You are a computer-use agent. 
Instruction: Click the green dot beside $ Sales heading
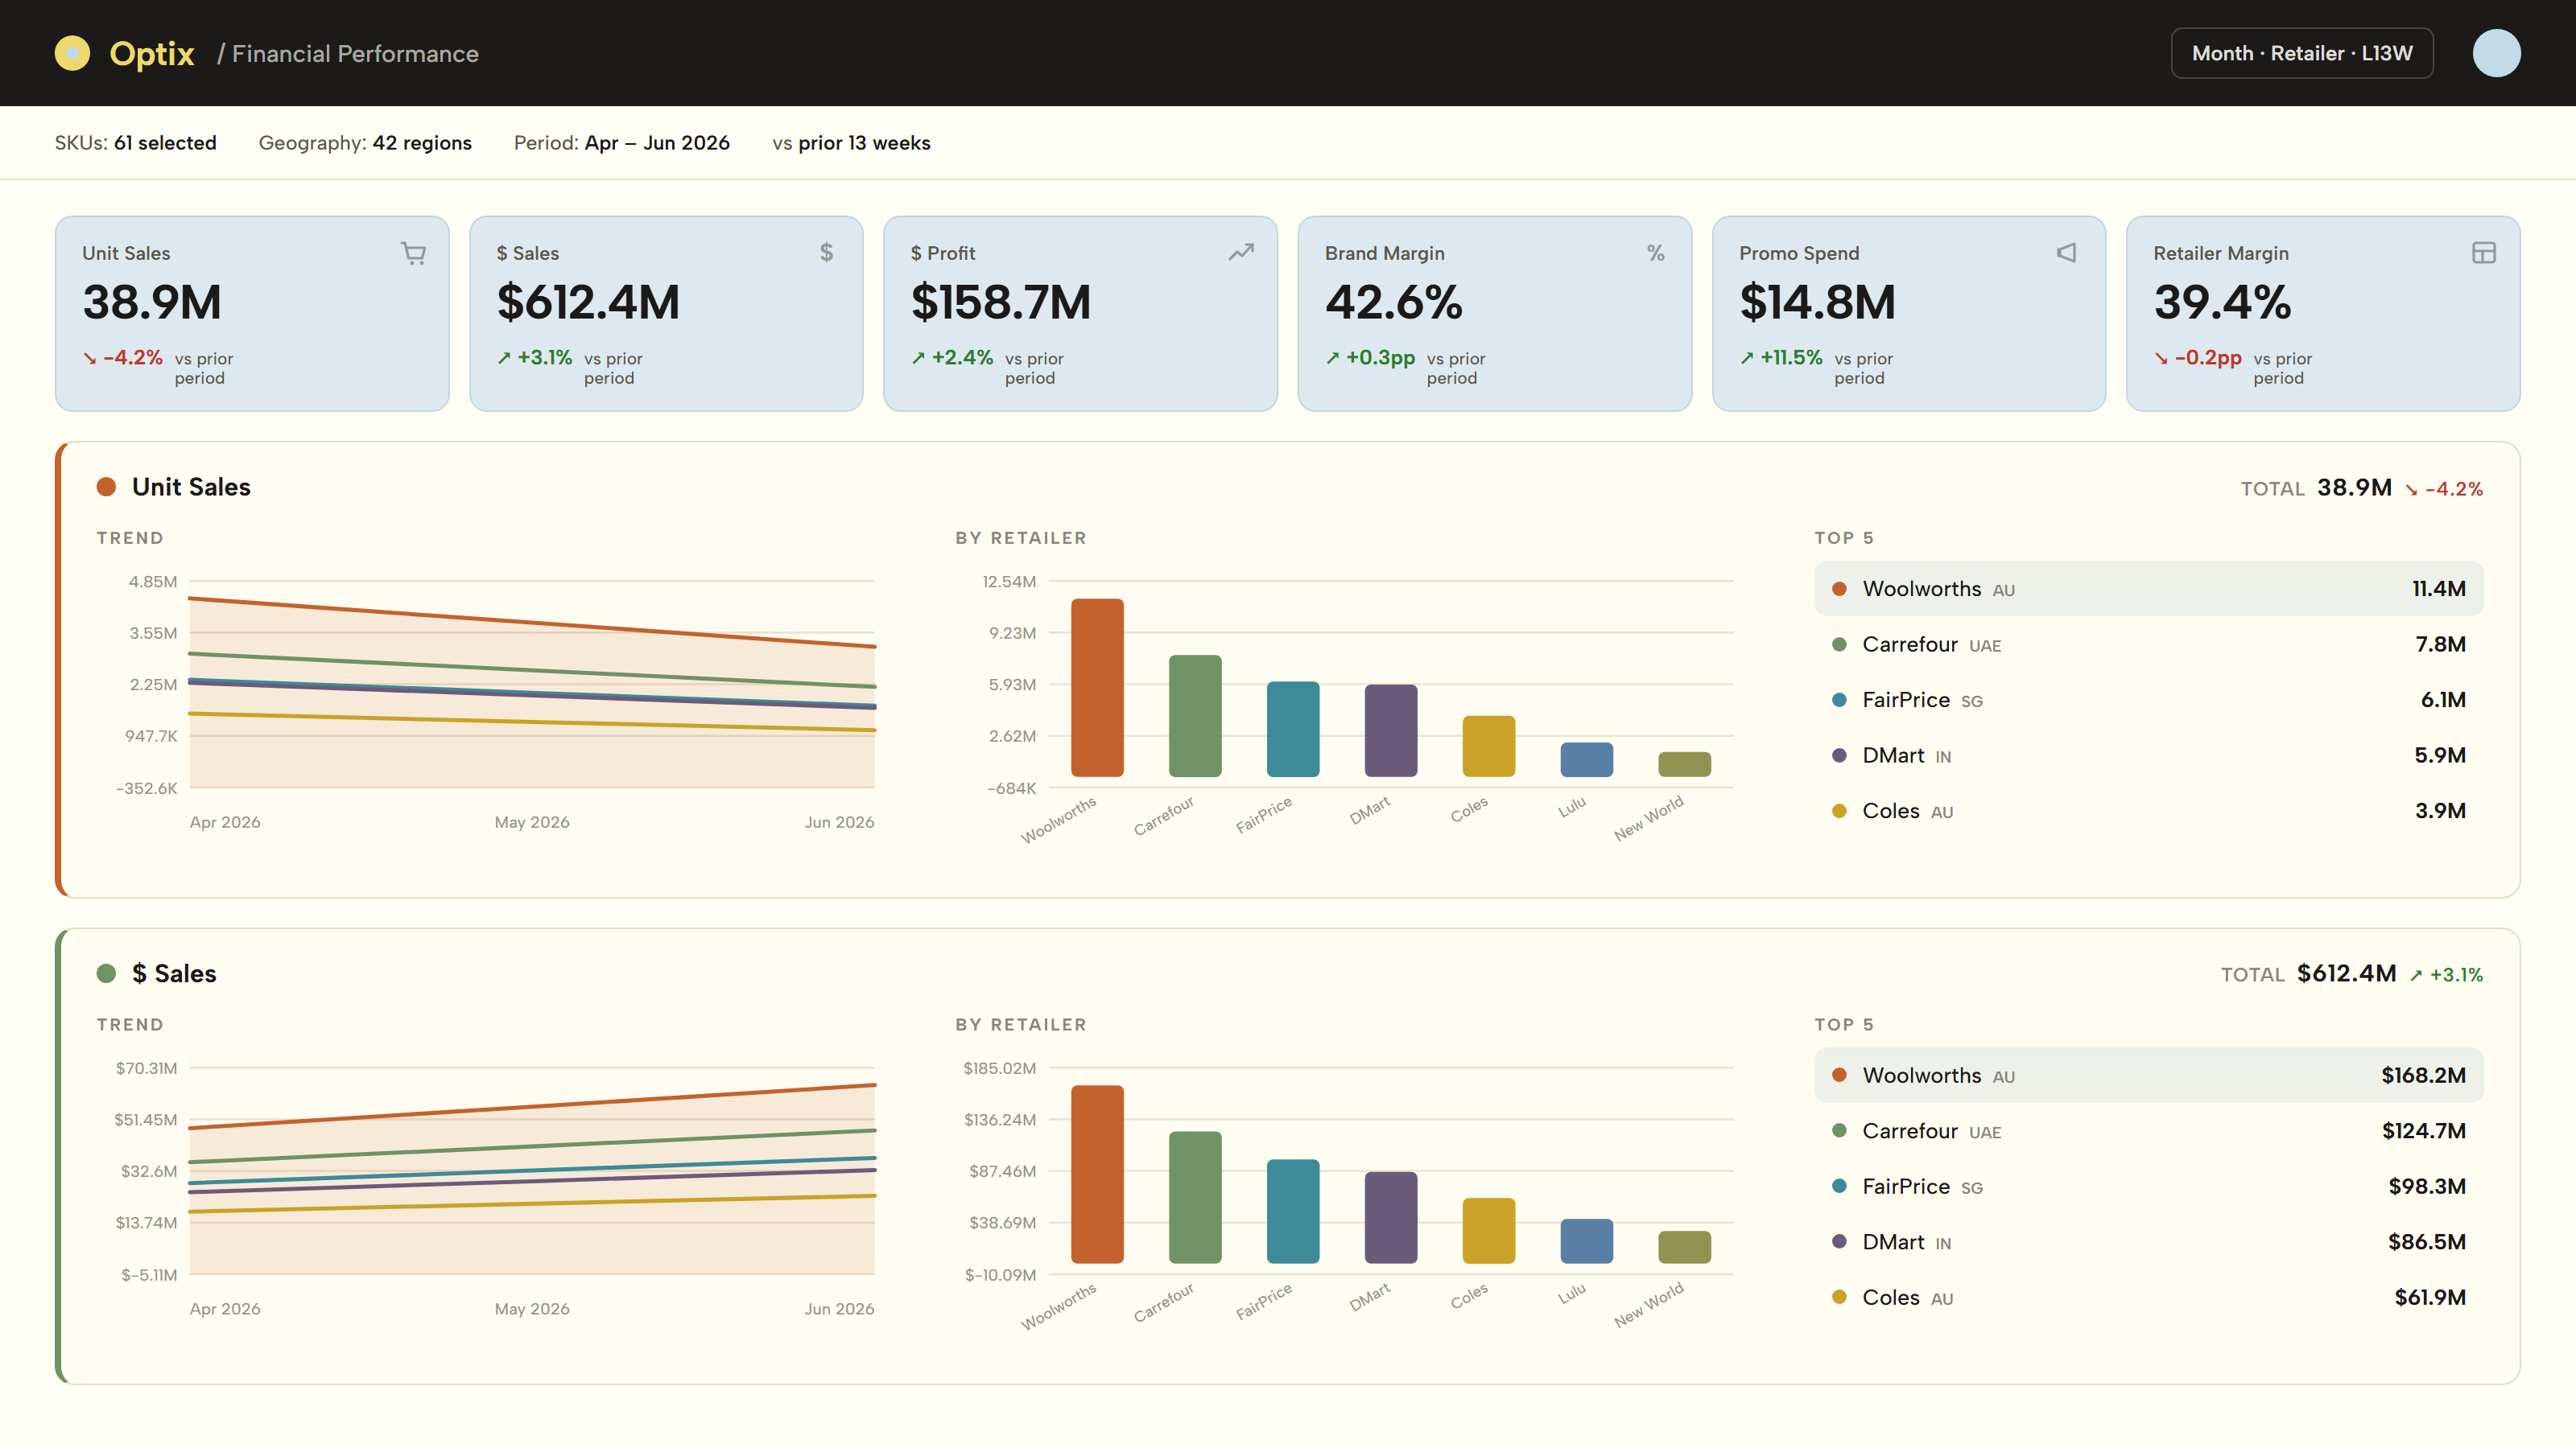[x=106, y=973]
